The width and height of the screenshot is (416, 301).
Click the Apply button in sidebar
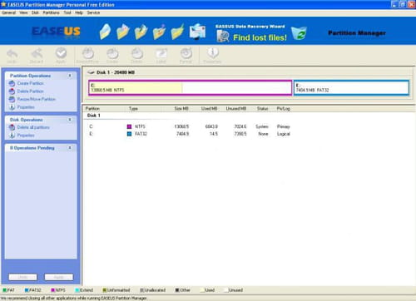59,277
